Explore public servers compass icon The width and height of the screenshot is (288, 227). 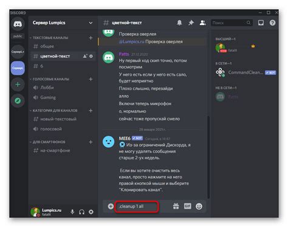point(18,100)
